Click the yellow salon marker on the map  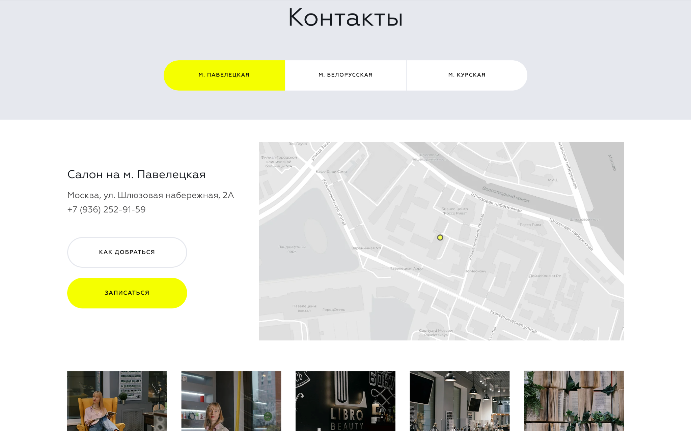coord(440,238)
